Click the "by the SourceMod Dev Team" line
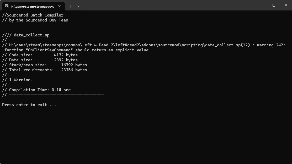292x164 pixels. point(35,20)
